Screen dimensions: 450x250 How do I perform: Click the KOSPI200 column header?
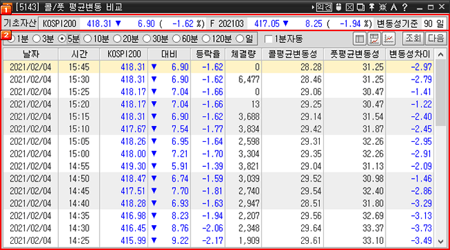(x=124, y=54)
